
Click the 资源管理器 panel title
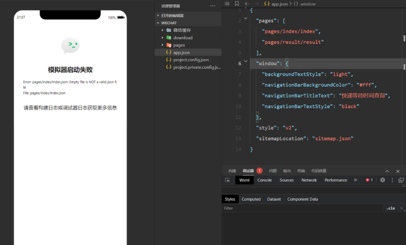pyautogui.click(x=170, y=6)
